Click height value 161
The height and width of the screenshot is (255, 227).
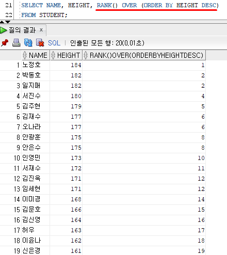coord(76,251)
